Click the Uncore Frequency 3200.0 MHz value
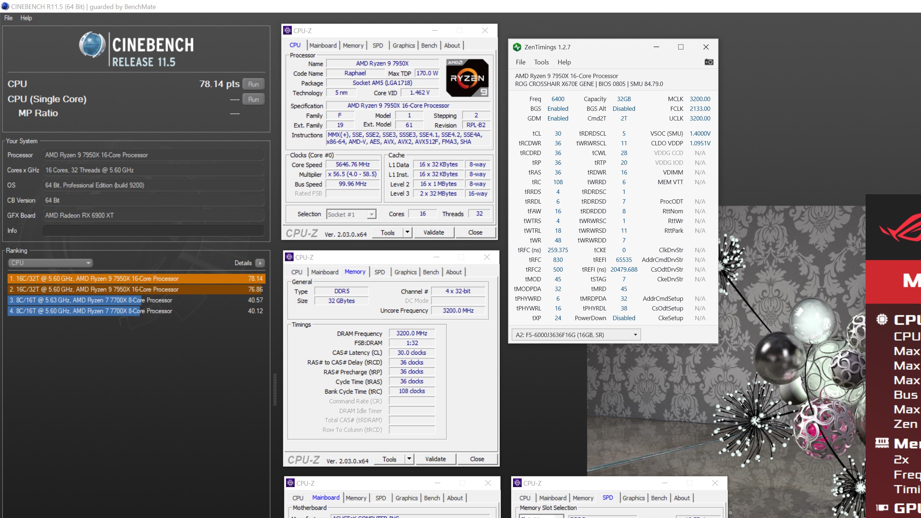This screenshot has height=518, width=921. click(458, 310)
